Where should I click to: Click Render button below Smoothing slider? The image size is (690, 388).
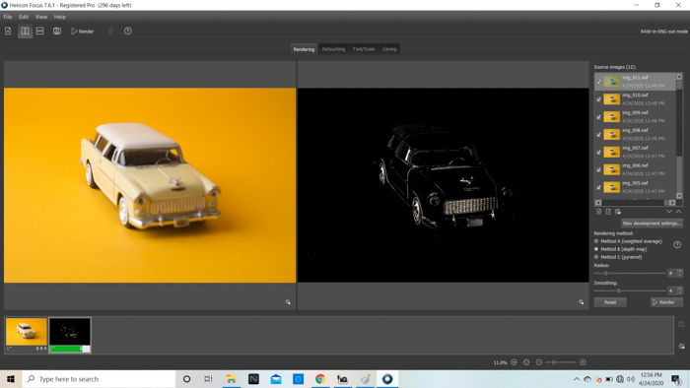click(666, 302)
